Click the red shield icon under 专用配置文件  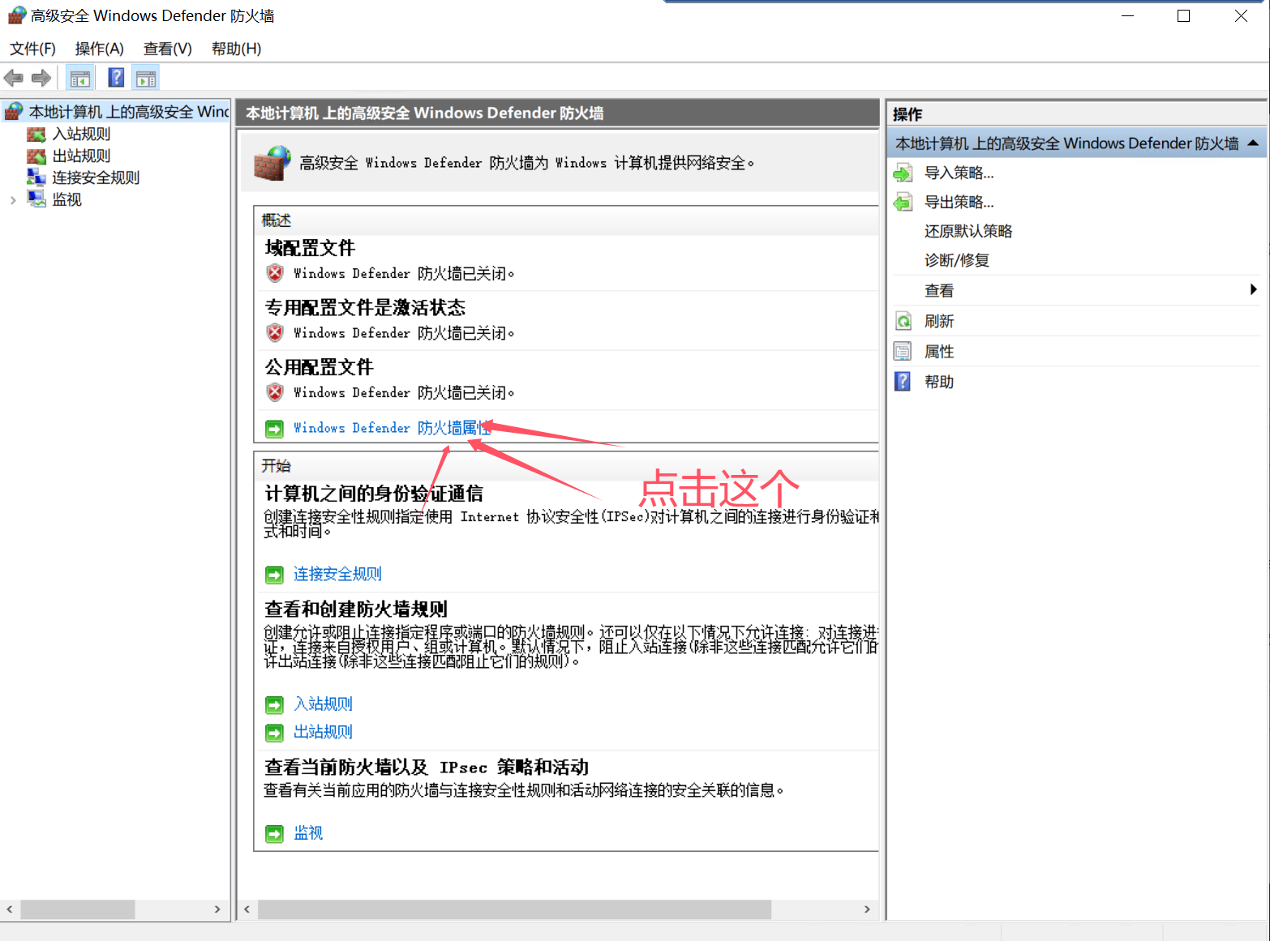pos(275,332)
